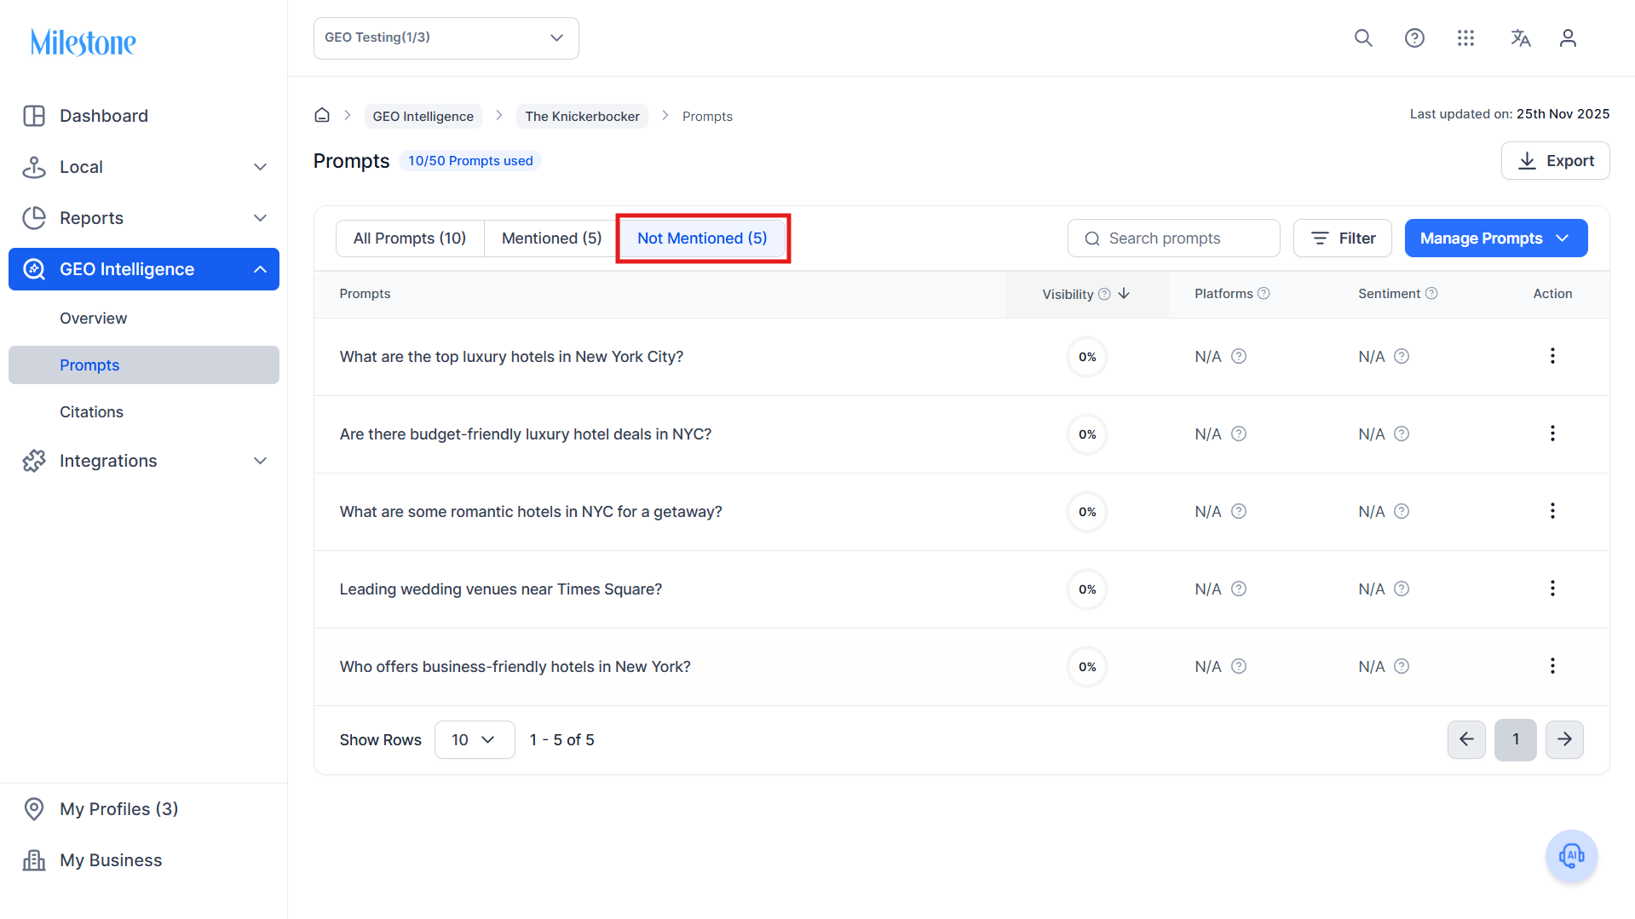The width and height of the screenshot is (1635, 919).
Task: Select page 1 in pagination
Action: click(1516, 739)
